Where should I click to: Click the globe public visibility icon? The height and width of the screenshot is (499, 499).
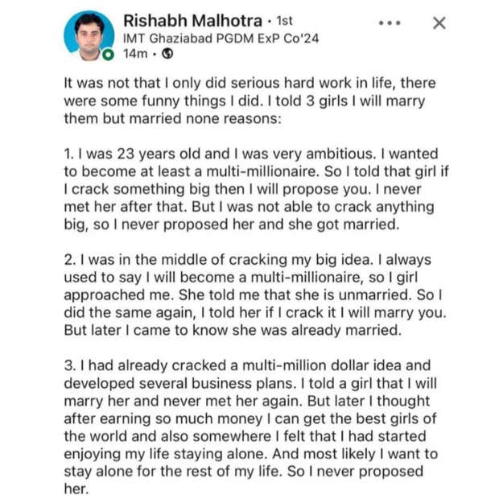coord(167,55)
